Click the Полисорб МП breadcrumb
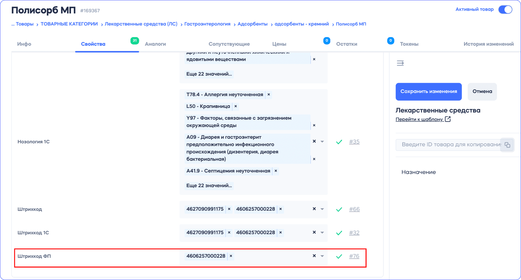 click(351, 24)
